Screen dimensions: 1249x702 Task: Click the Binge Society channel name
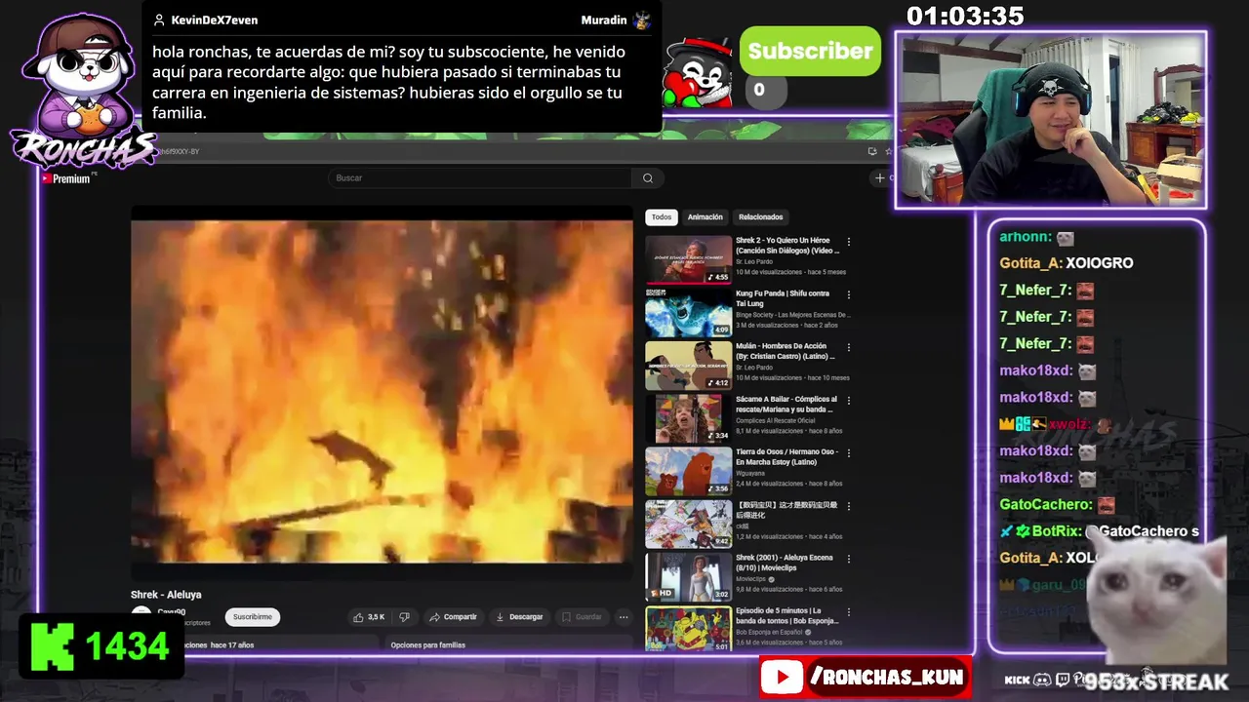792,315
